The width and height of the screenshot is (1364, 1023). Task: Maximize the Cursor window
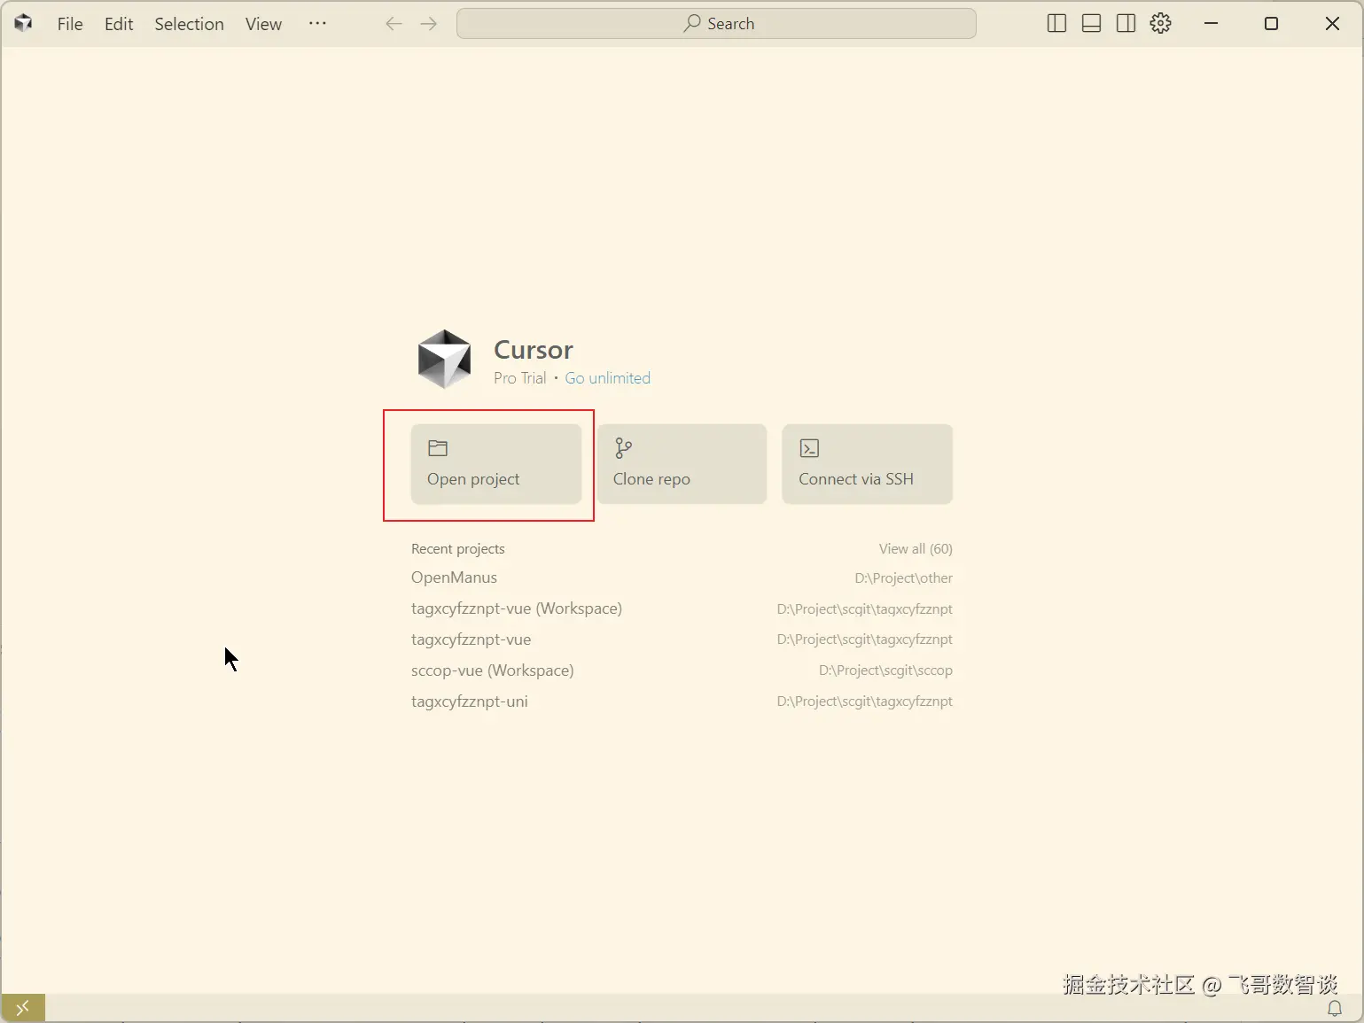click(x=1271, y=24)
